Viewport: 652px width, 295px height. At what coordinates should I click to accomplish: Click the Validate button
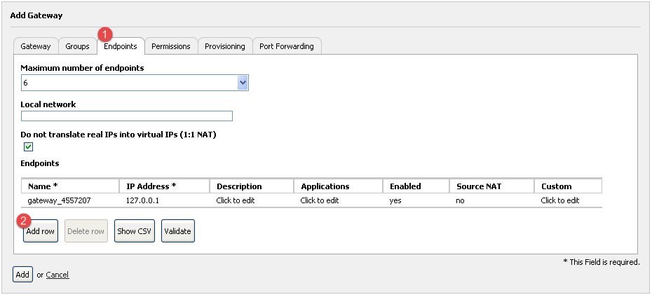(177, 231)
